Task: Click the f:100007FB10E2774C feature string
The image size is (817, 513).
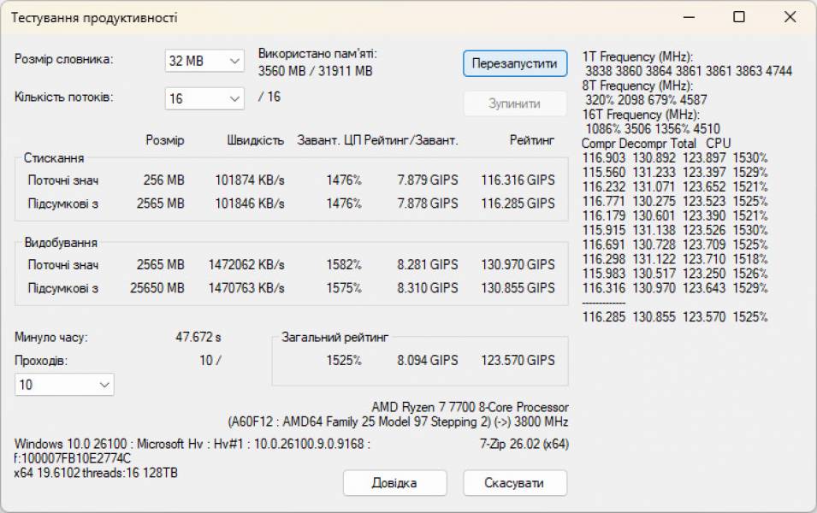Action: click(73, 458)
